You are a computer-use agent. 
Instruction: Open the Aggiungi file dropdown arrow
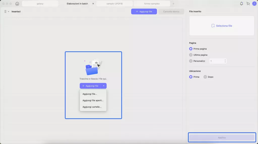pos(104,86)
